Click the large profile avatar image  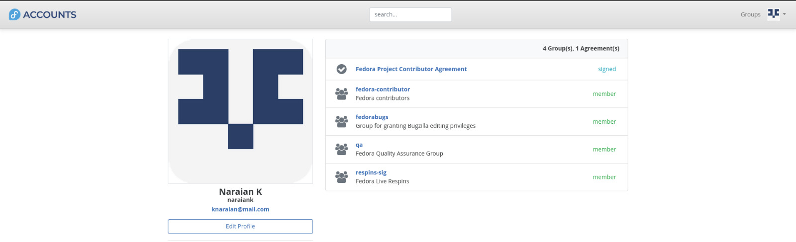click(x=240, y=111)
